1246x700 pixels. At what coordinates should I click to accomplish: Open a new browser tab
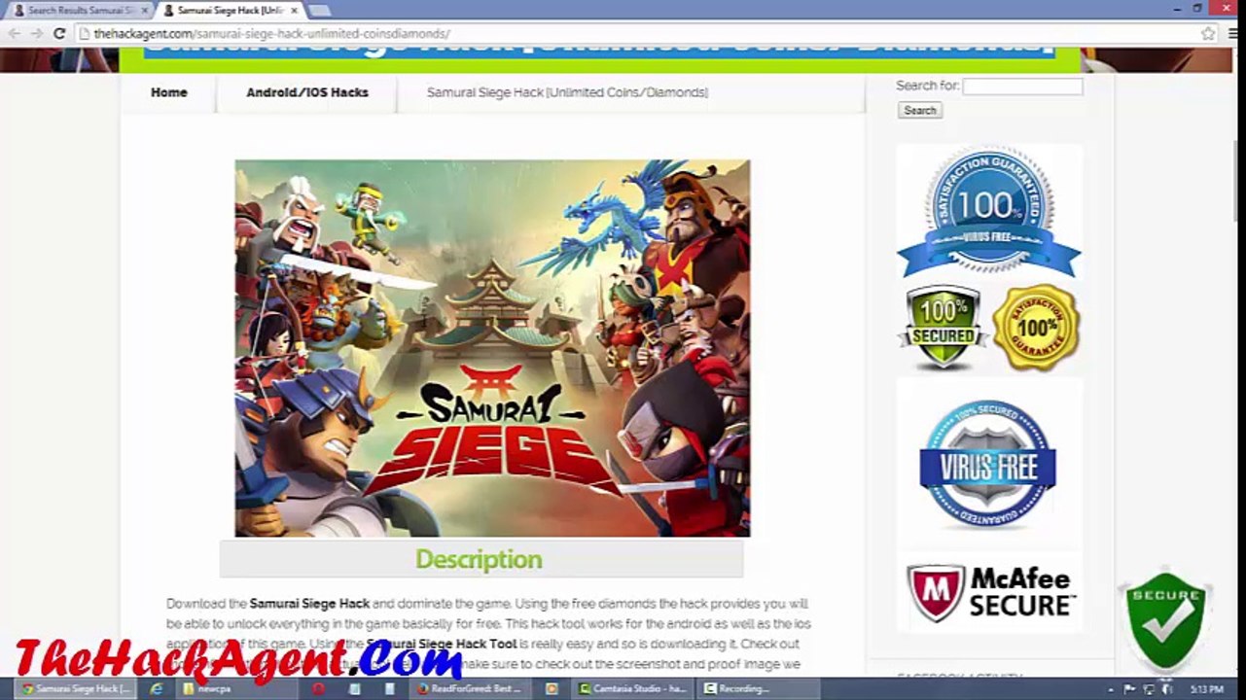pyautogui.click(x=319, y=10)
